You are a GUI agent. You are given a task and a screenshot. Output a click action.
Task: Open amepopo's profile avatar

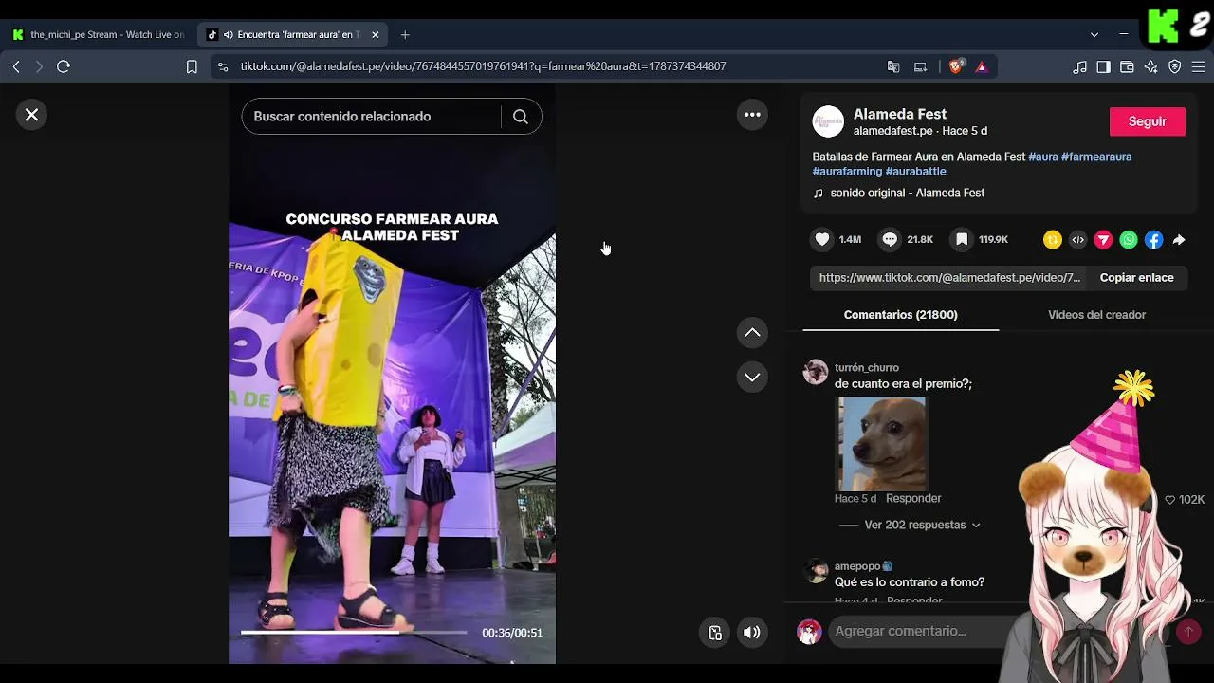[816, 570]
